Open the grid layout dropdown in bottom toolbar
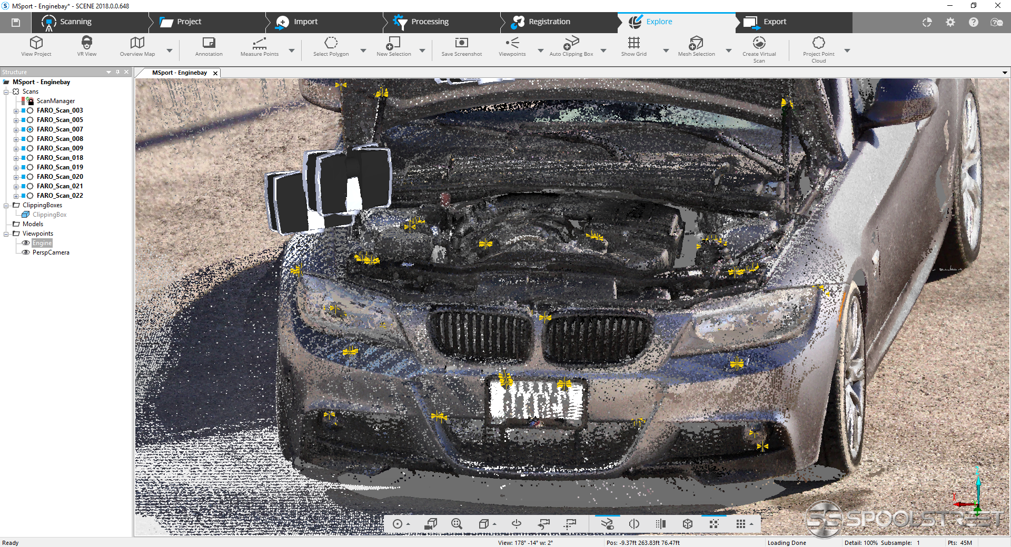 click(x=751, y=524)
